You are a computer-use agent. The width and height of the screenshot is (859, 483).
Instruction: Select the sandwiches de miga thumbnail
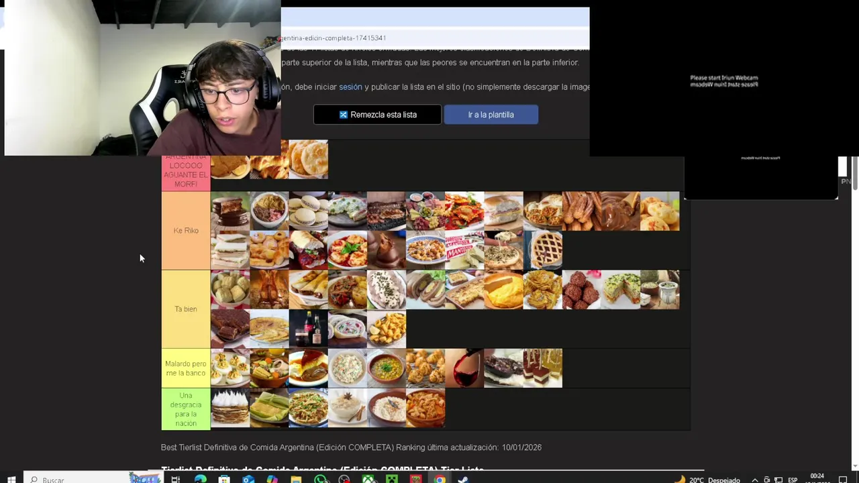[x=230, y=250]
